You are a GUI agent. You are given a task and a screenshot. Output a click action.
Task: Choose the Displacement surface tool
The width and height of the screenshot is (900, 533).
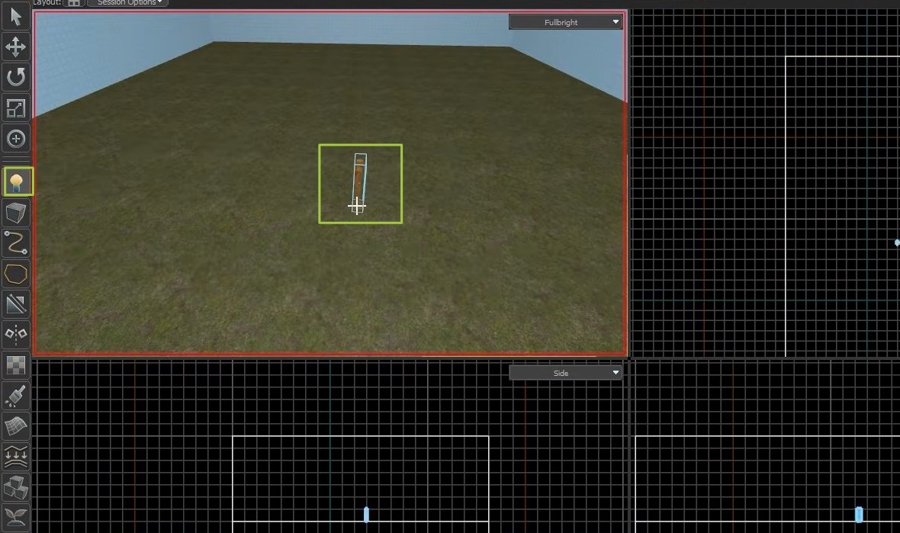[x=16, y=425]
